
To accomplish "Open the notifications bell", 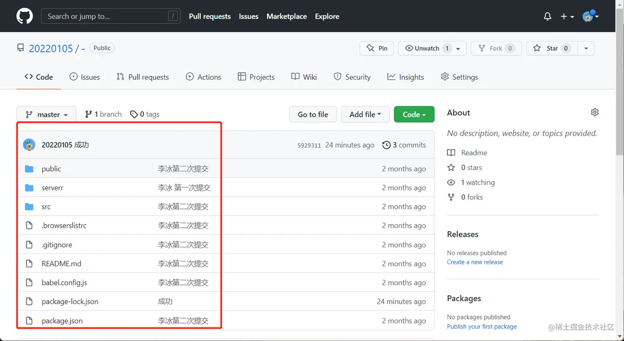I will pos(547,17).
